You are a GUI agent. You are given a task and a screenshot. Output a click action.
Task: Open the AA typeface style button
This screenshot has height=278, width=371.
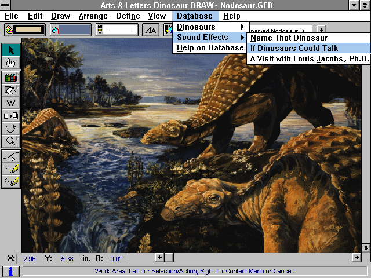coord(151,30)
